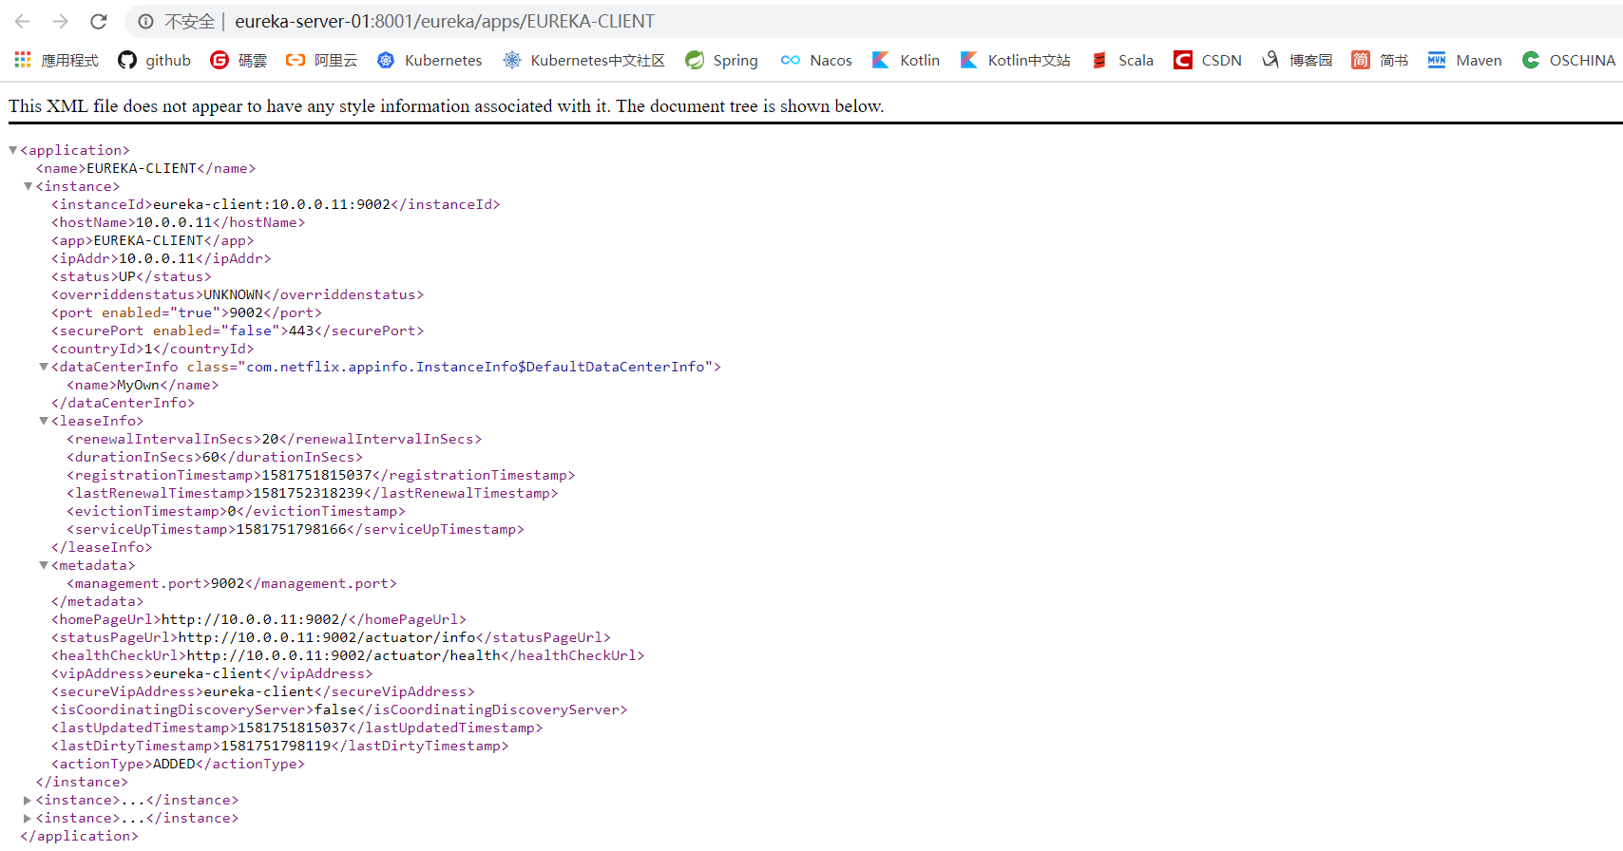1623x851 pixels.
Task: Open the Spring bookmark
Action: tap(721, 60)
